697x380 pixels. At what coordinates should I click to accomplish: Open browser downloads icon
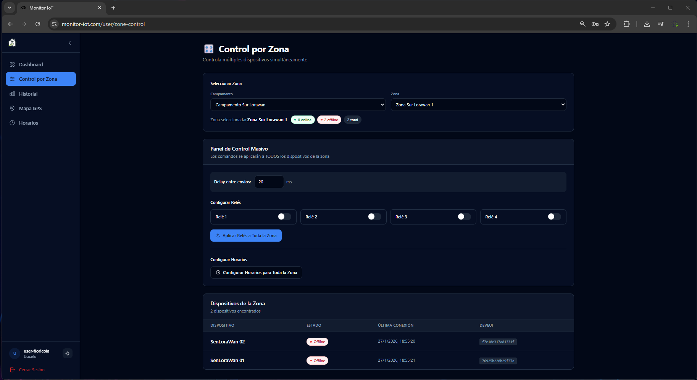tap(647, 24)
